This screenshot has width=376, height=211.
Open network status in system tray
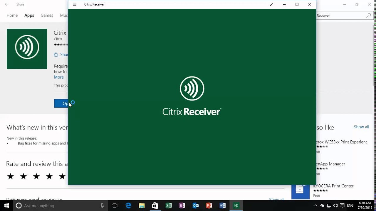329,205
